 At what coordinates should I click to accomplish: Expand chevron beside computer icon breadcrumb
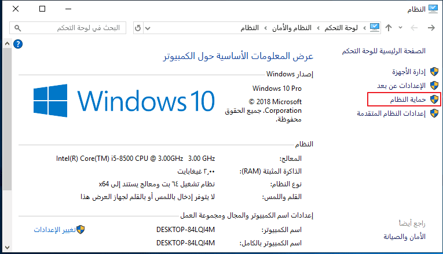click(x=364, y=28)
